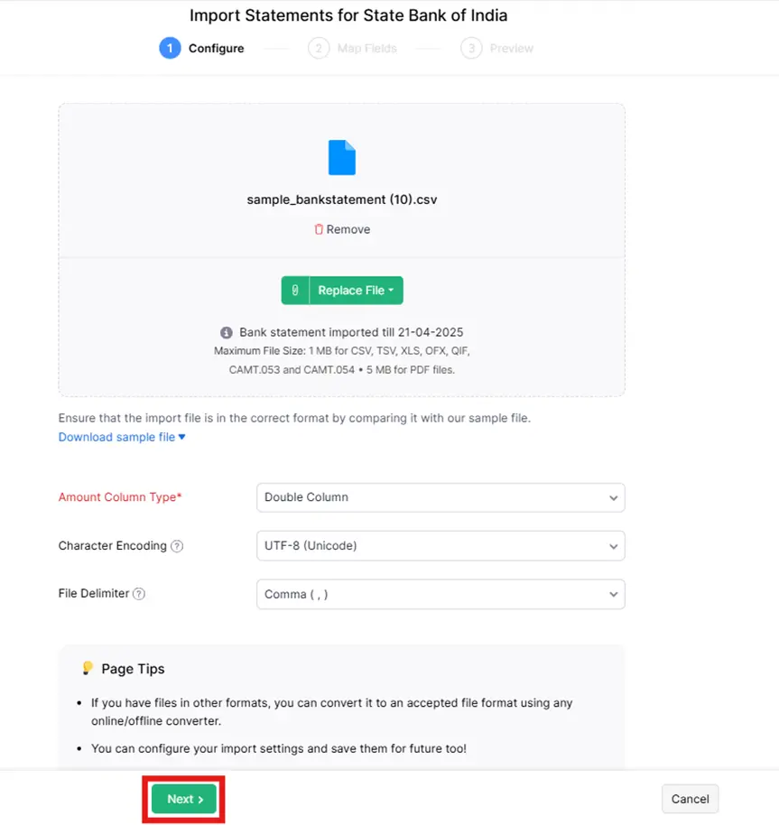
Task: Click the info icon beside import date
Action: pos(227,332)
